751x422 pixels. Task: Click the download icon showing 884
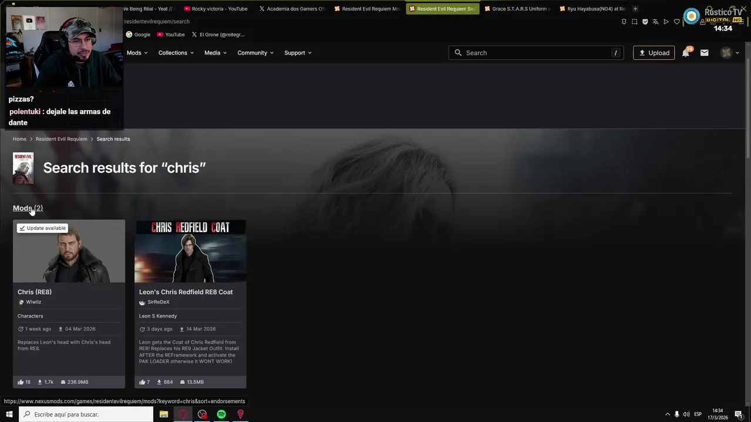point(159,382)
